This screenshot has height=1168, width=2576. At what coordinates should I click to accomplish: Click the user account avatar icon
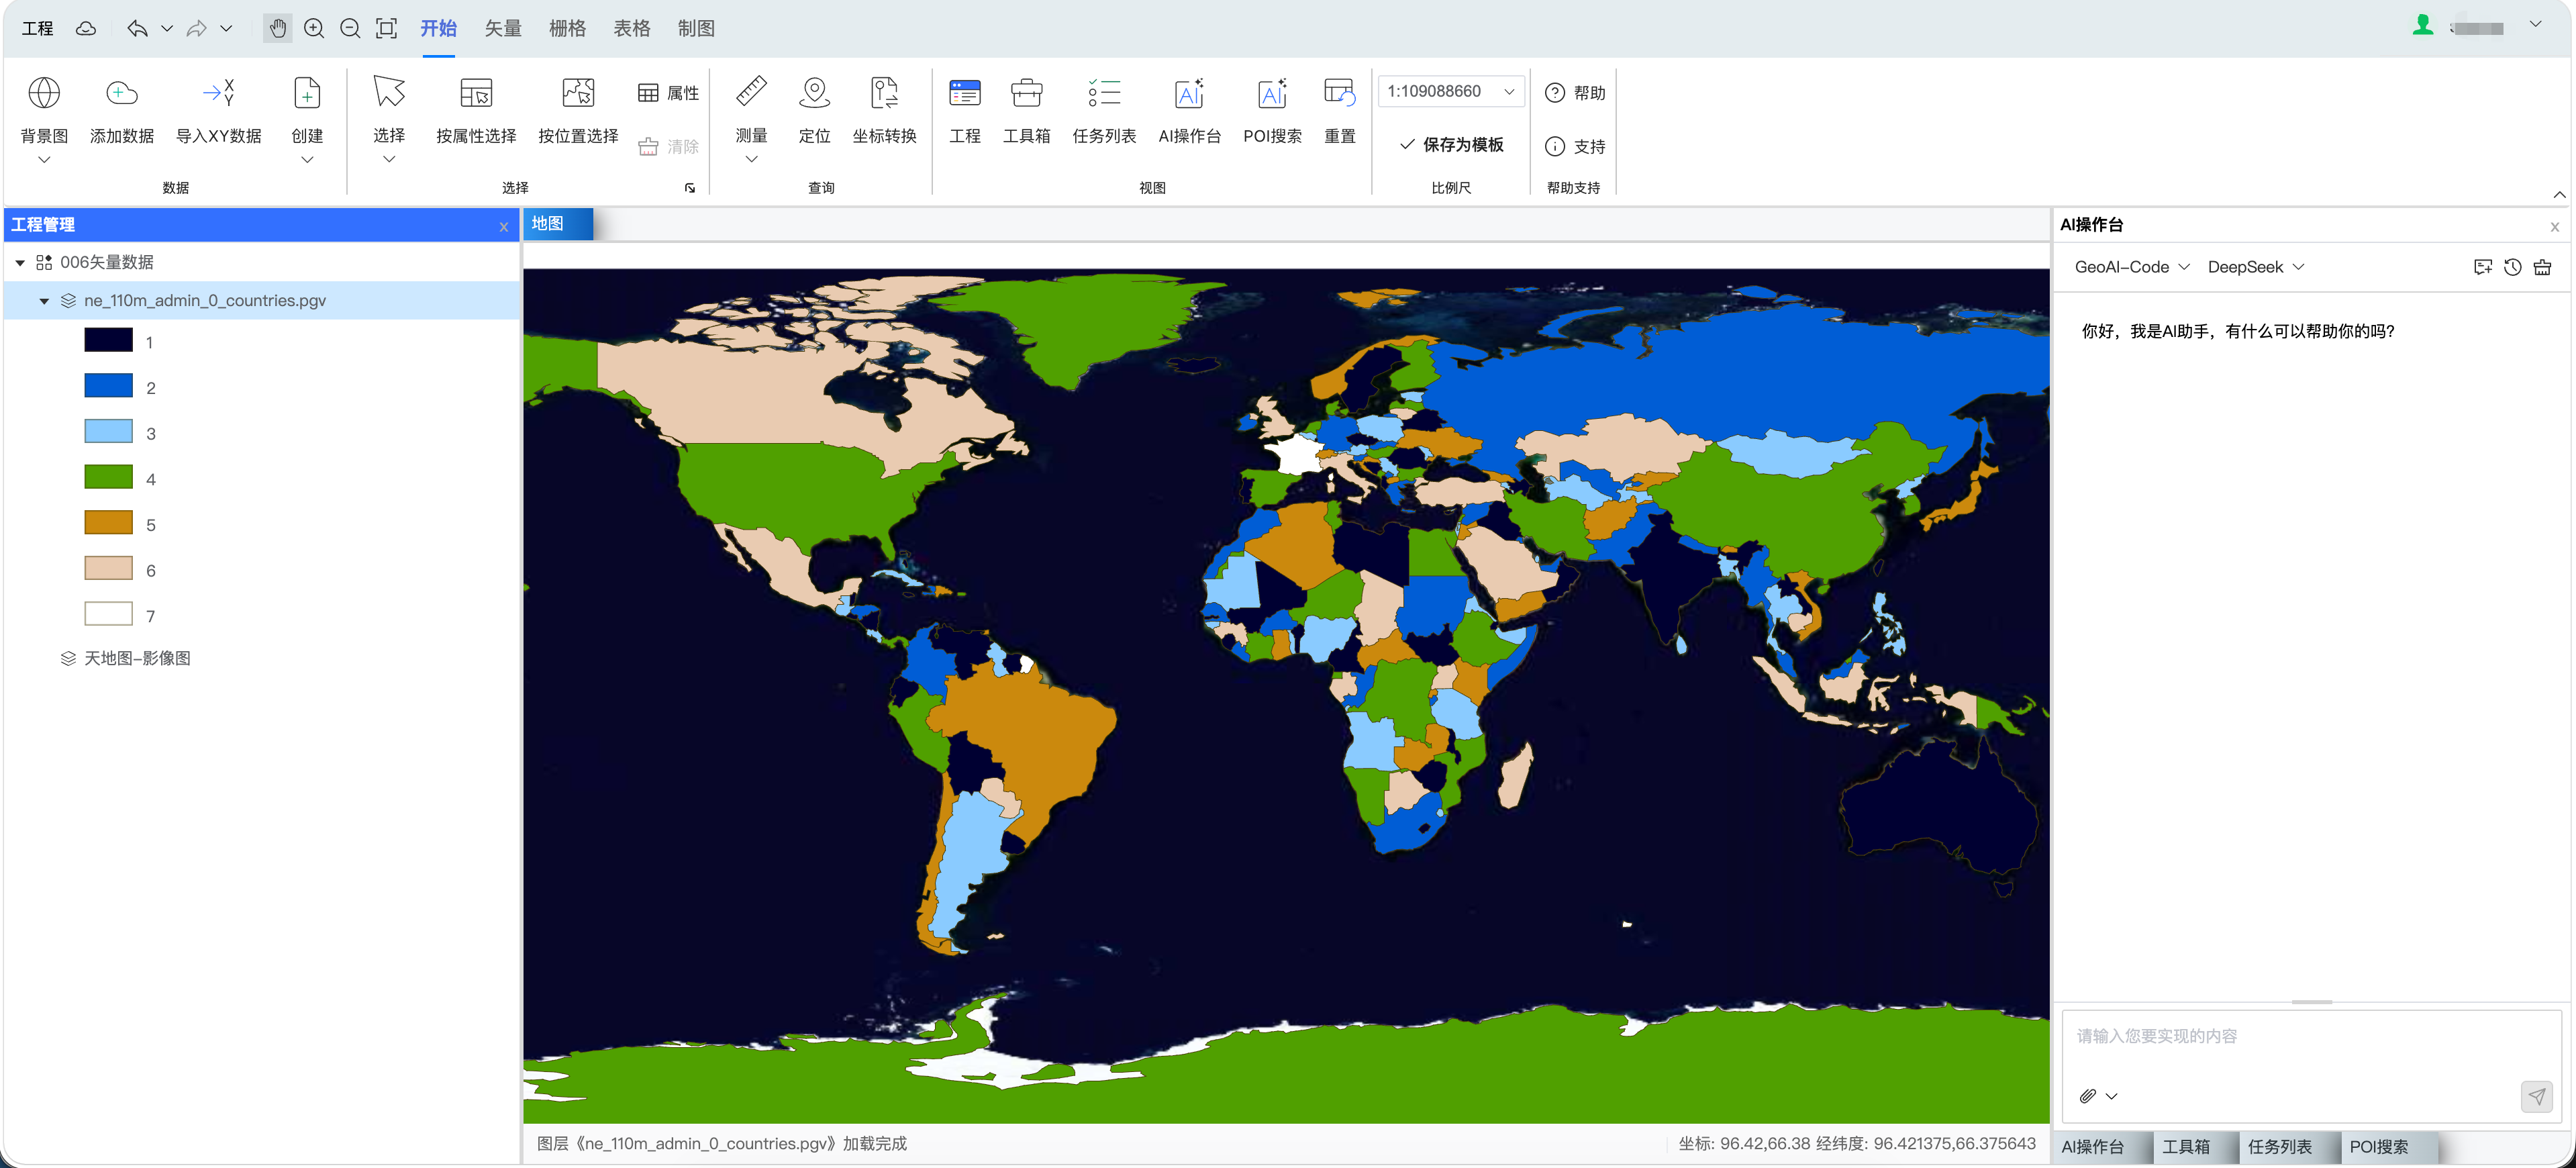pyautogui.click(x=2422, y=25)
